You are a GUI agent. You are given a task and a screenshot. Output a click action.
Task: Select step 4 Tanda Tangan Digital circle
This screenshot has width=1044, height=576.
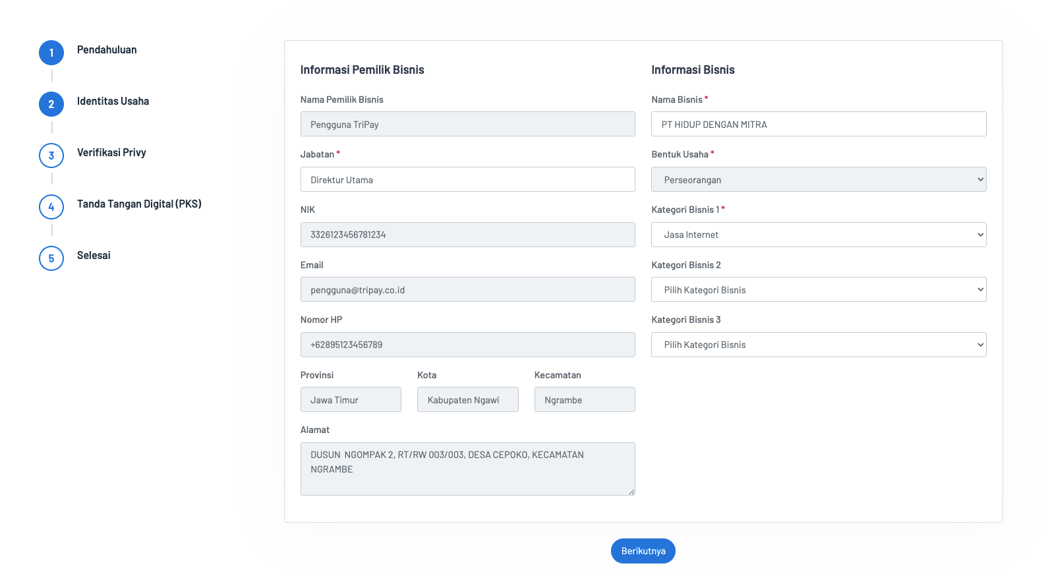(x=51, y=207)
